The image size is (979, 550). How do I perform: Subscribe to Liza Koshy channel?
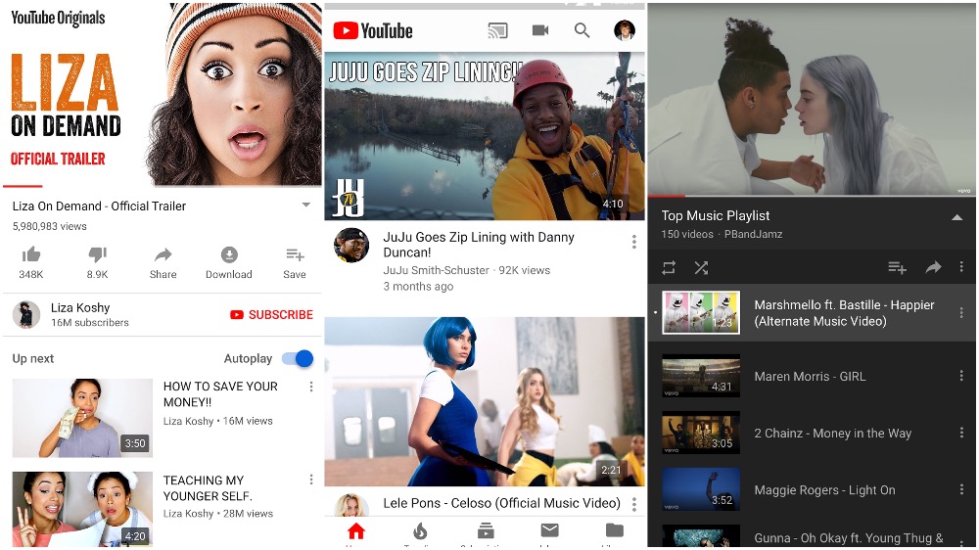[271, 314]
